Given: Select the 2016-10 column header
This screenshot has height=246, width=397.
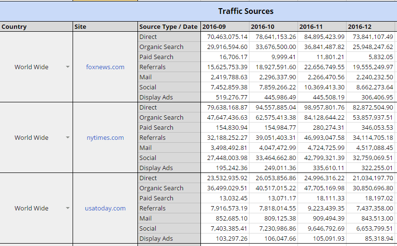Looking at the screenshot, I should coord(273,27).
